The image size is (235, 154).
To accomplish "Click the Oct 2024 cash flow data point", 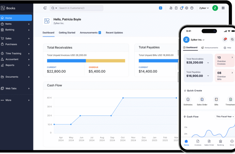I will click(123, 98).
